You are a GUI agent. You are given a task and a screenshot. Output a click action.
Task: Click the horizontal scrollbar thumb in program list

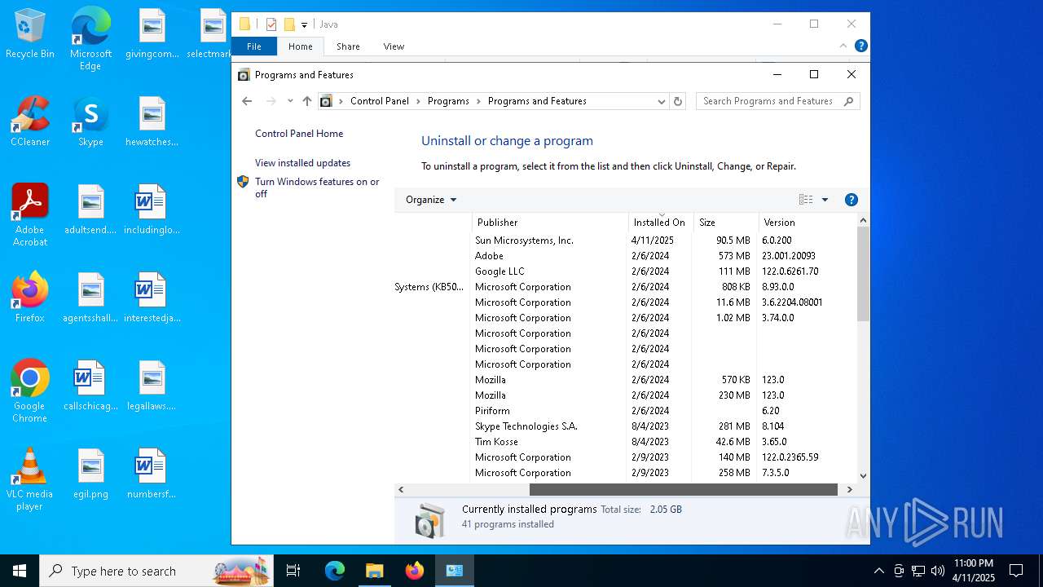pos(684,489)
